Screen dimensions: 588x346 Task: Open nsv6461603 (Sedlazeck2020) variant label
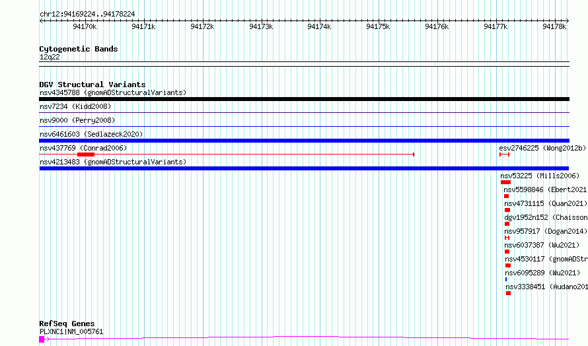point(91,134)
